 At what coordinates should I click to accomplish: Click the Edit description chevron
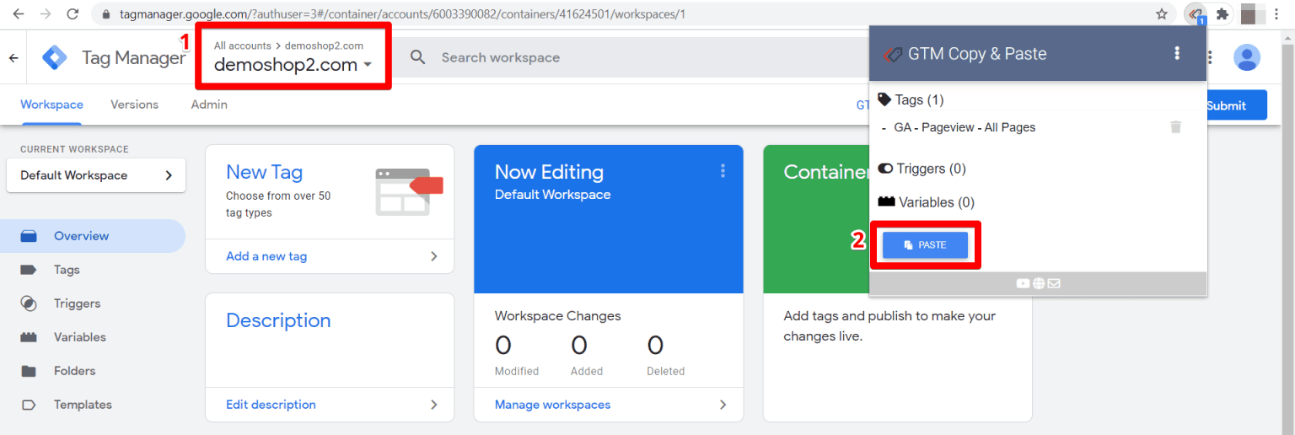(434, 405)
